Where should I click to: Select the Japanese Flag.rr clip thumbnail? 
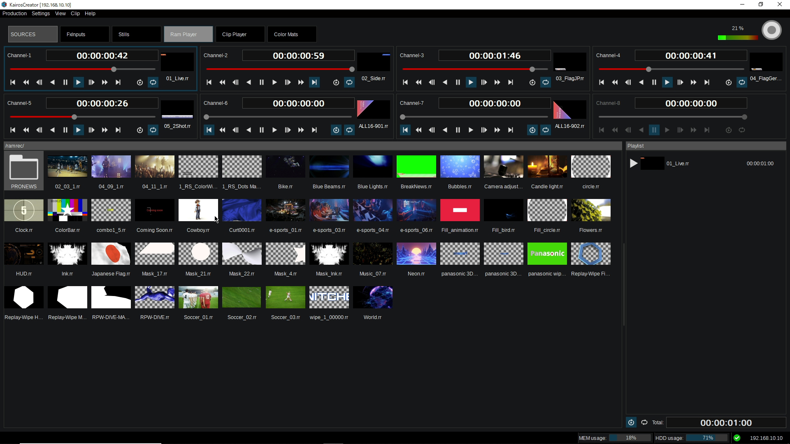pos(111,254)
